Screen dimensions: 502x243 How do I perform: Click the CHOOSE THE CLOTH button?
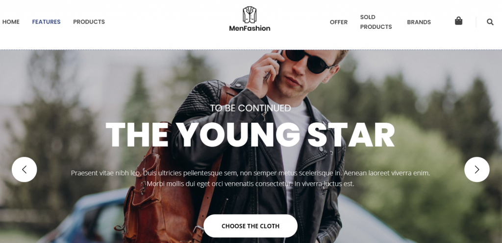tap(251, 226)
